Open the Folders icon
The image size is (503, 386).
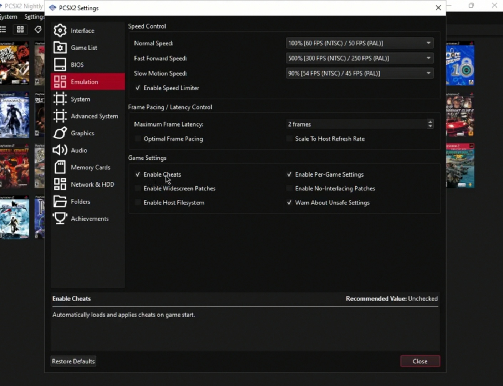tap(60, 202)
